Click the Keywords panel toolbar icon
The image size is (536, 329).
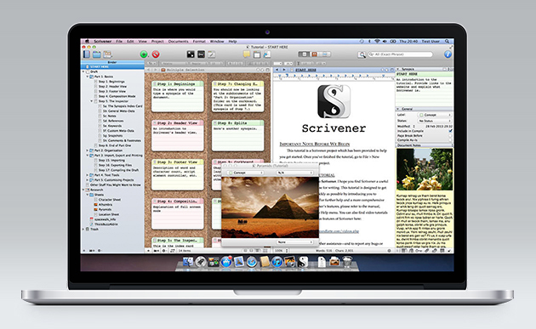pyautogui.click(x=257, y=54)
